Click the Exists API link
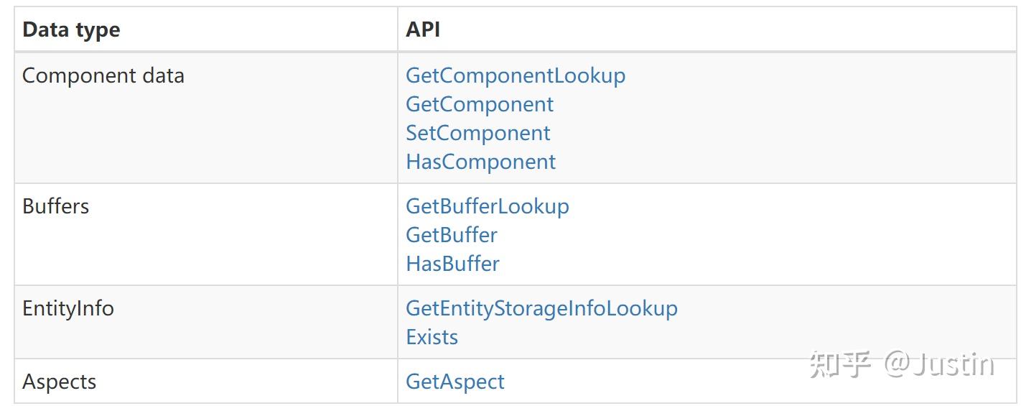This screenshot has width=1021, height=406. pyautogui.click(x=432, y=337)
